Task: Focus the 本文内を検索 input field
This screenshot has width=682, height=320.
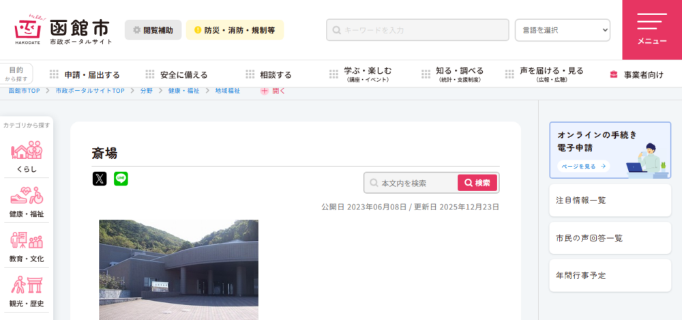Action: tap(411, 183)
